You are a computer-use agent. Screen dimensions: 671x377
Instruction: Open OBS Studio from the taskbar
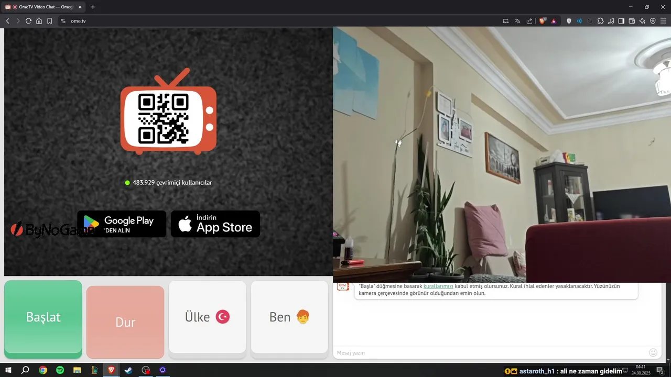click(146, 370)
